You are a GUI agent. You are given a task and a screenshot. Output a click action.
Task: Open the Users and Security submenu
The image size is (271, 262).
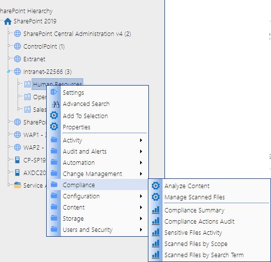tap(98, 230)
